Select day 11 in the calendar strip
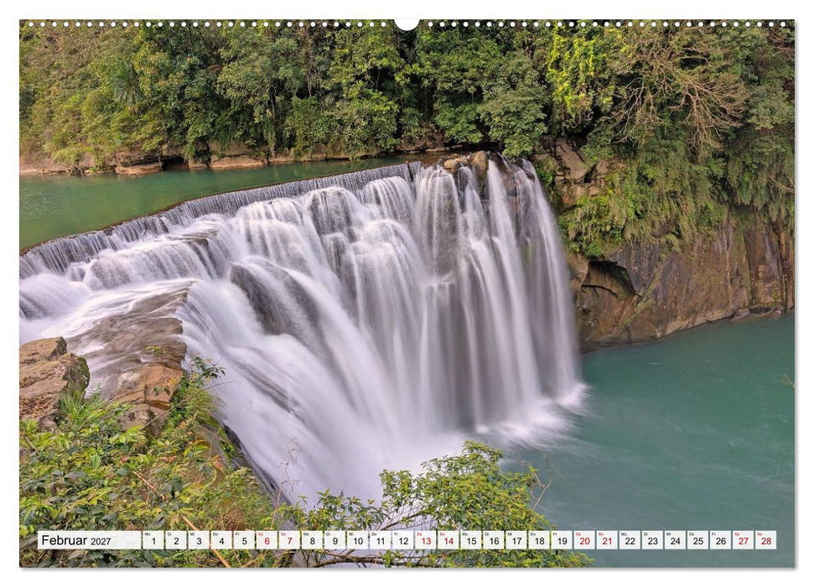Image resolution: width=814 pixels, height=587 pixels. 381,540
